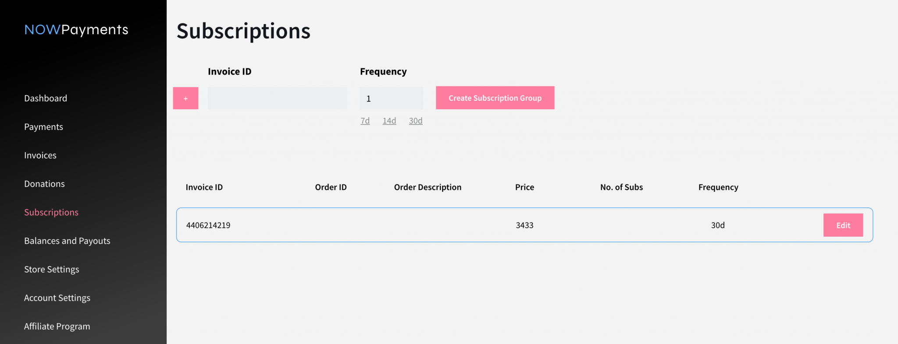Screen dimensions: 898x344
Task: Click the Subscriptions page heading
Action: 243,31
